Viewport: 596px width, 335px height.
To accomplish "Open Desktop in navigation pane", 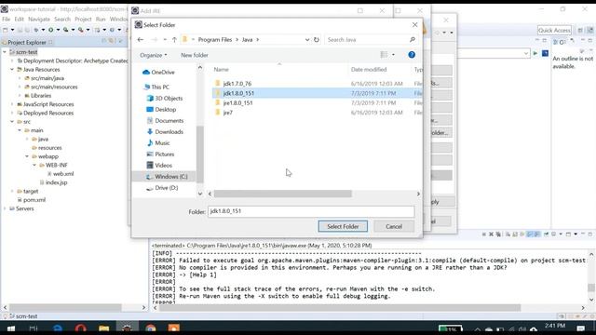I will (x=161, y=110).
